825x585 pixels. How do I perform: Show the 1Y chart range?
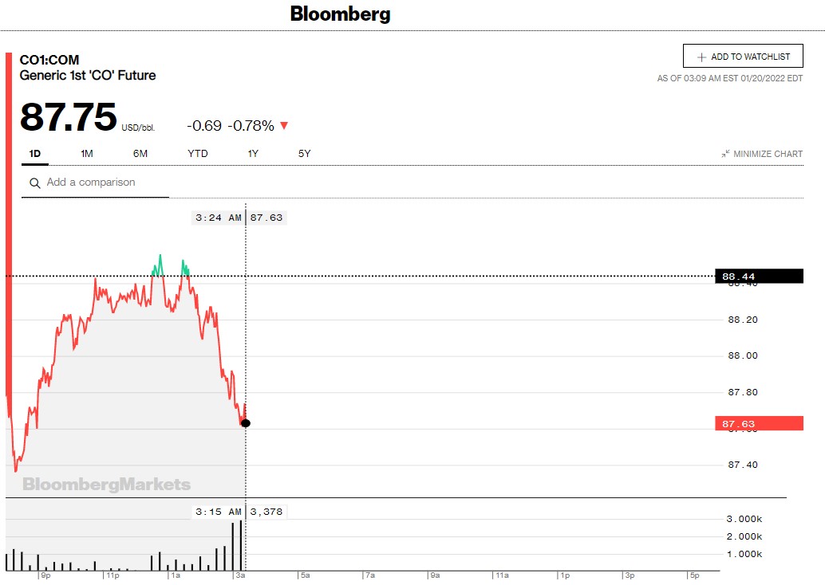tap(253, 154)
